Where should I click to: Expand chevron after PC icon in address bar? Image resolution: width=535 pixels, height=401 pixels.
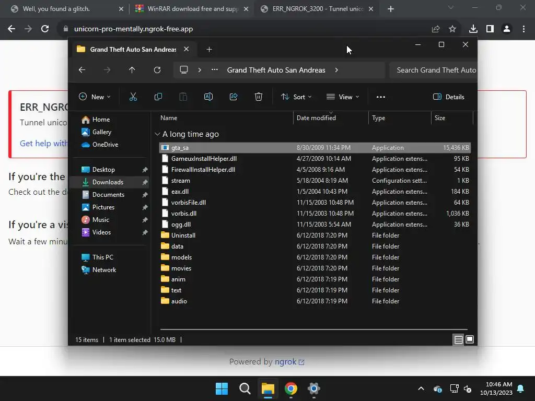point(200,70)
